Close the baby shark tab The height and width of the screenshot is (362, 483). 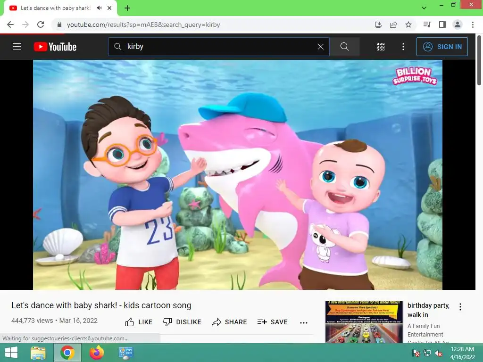tap(109, 8)
